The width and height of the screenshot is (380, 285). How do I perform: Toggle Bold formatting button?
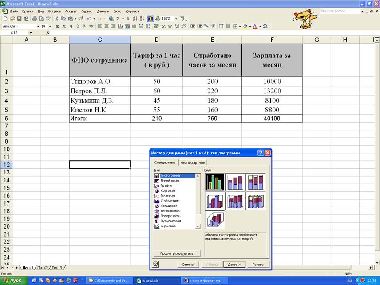[57, 26]
